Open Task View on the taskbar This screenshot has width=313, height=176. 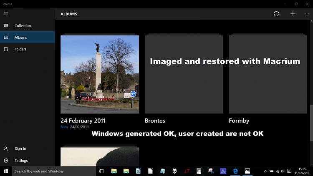click(x=102, y=171)
